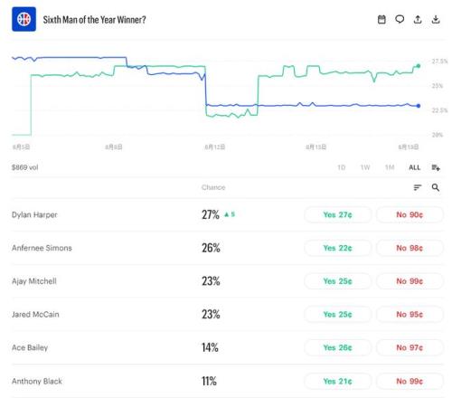This screenshot has width=452, height=398.
Task: Select the 1M time range
Action: [x=390, y=167]
